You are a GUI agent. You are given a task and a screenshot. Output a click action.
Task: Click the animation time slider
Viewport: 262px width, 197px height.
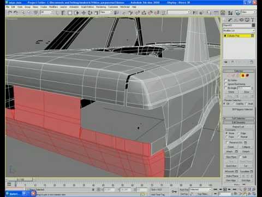point(21,179)
